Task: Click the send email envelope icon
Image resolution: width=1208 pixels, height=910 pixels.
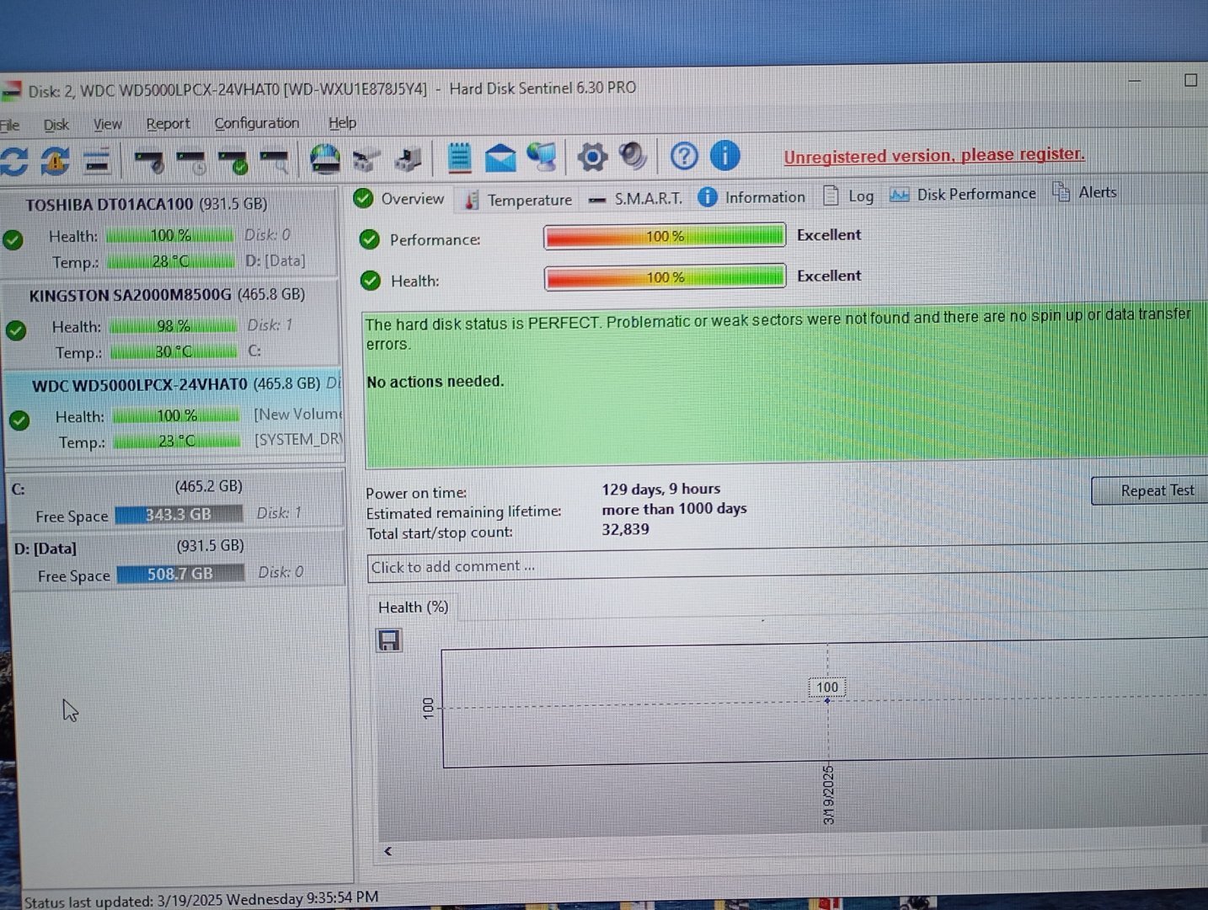Action: pos(500,158)
